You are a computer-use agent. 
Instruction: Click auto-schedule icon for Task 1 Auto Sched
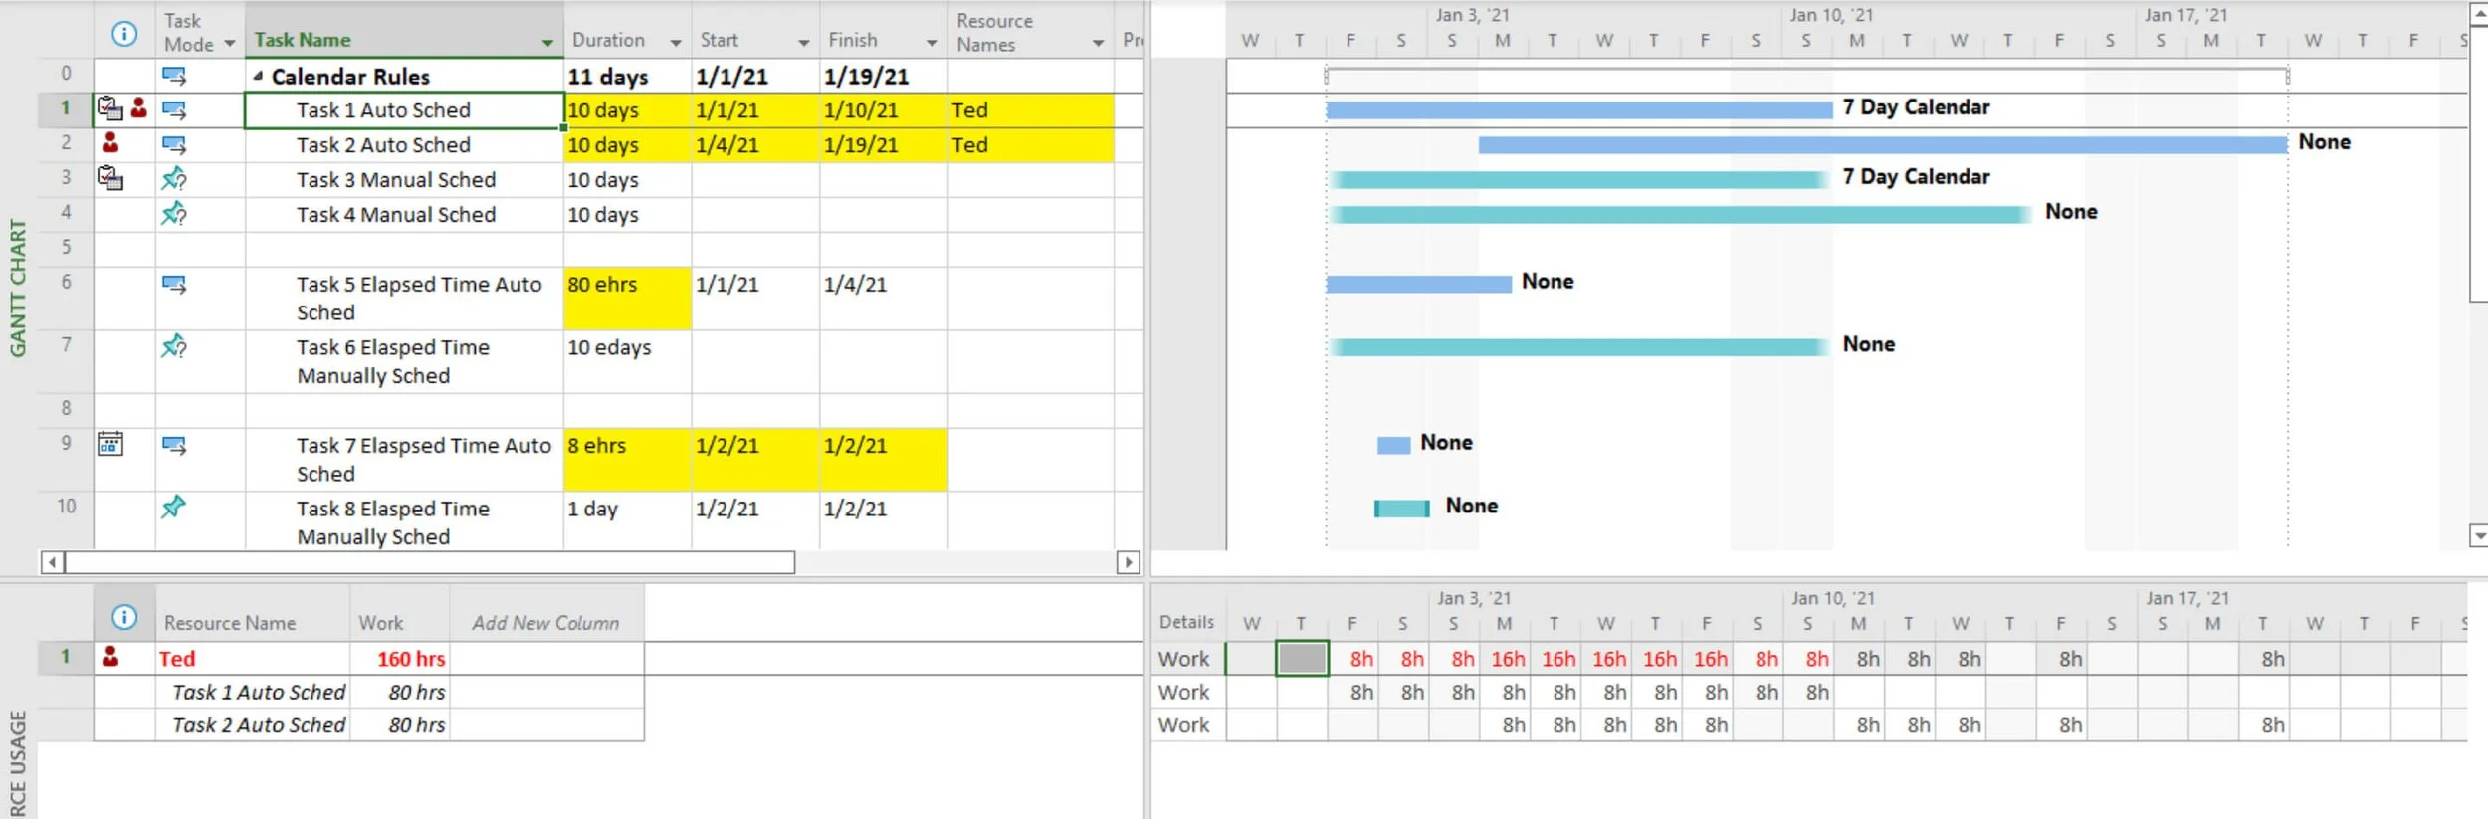(174, 110)
